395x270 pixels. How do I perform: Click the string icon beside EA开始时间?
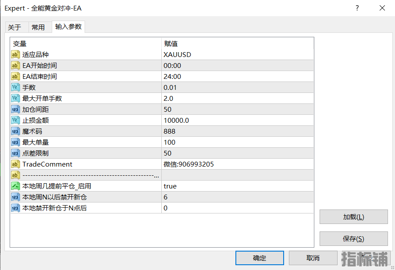15,66
